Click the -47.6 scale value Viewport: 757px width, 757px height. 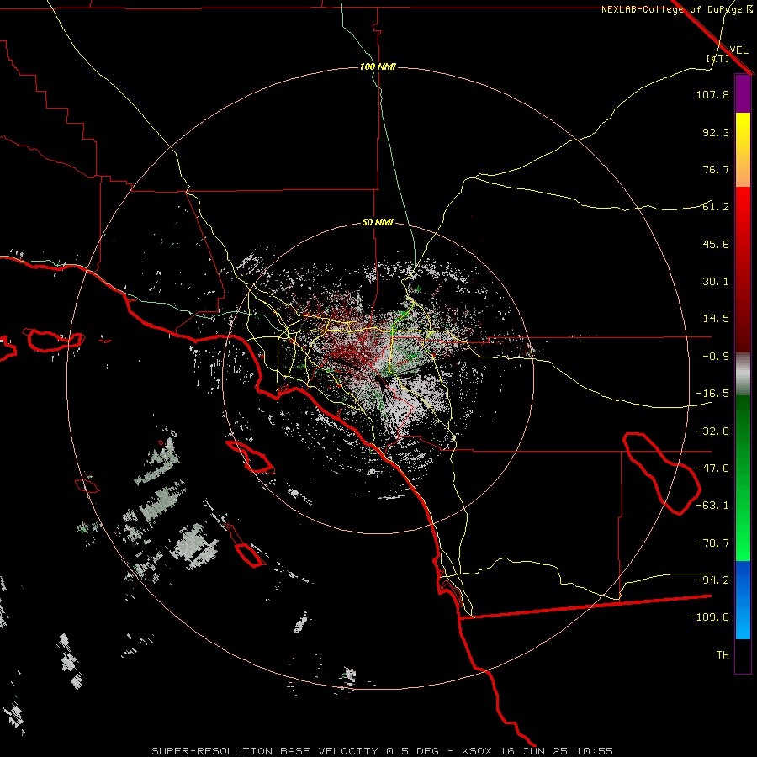(x=712, y=468)
